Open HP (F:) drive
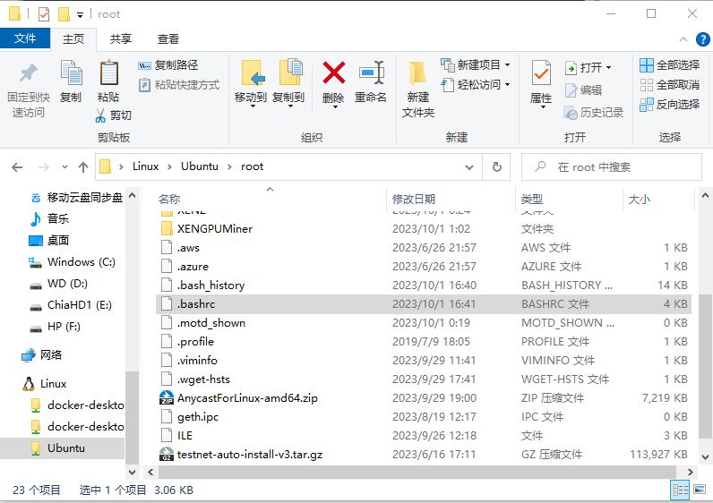The width and height of the screenshot is (713, 503). pyautogui.click(x=55, y=327)
